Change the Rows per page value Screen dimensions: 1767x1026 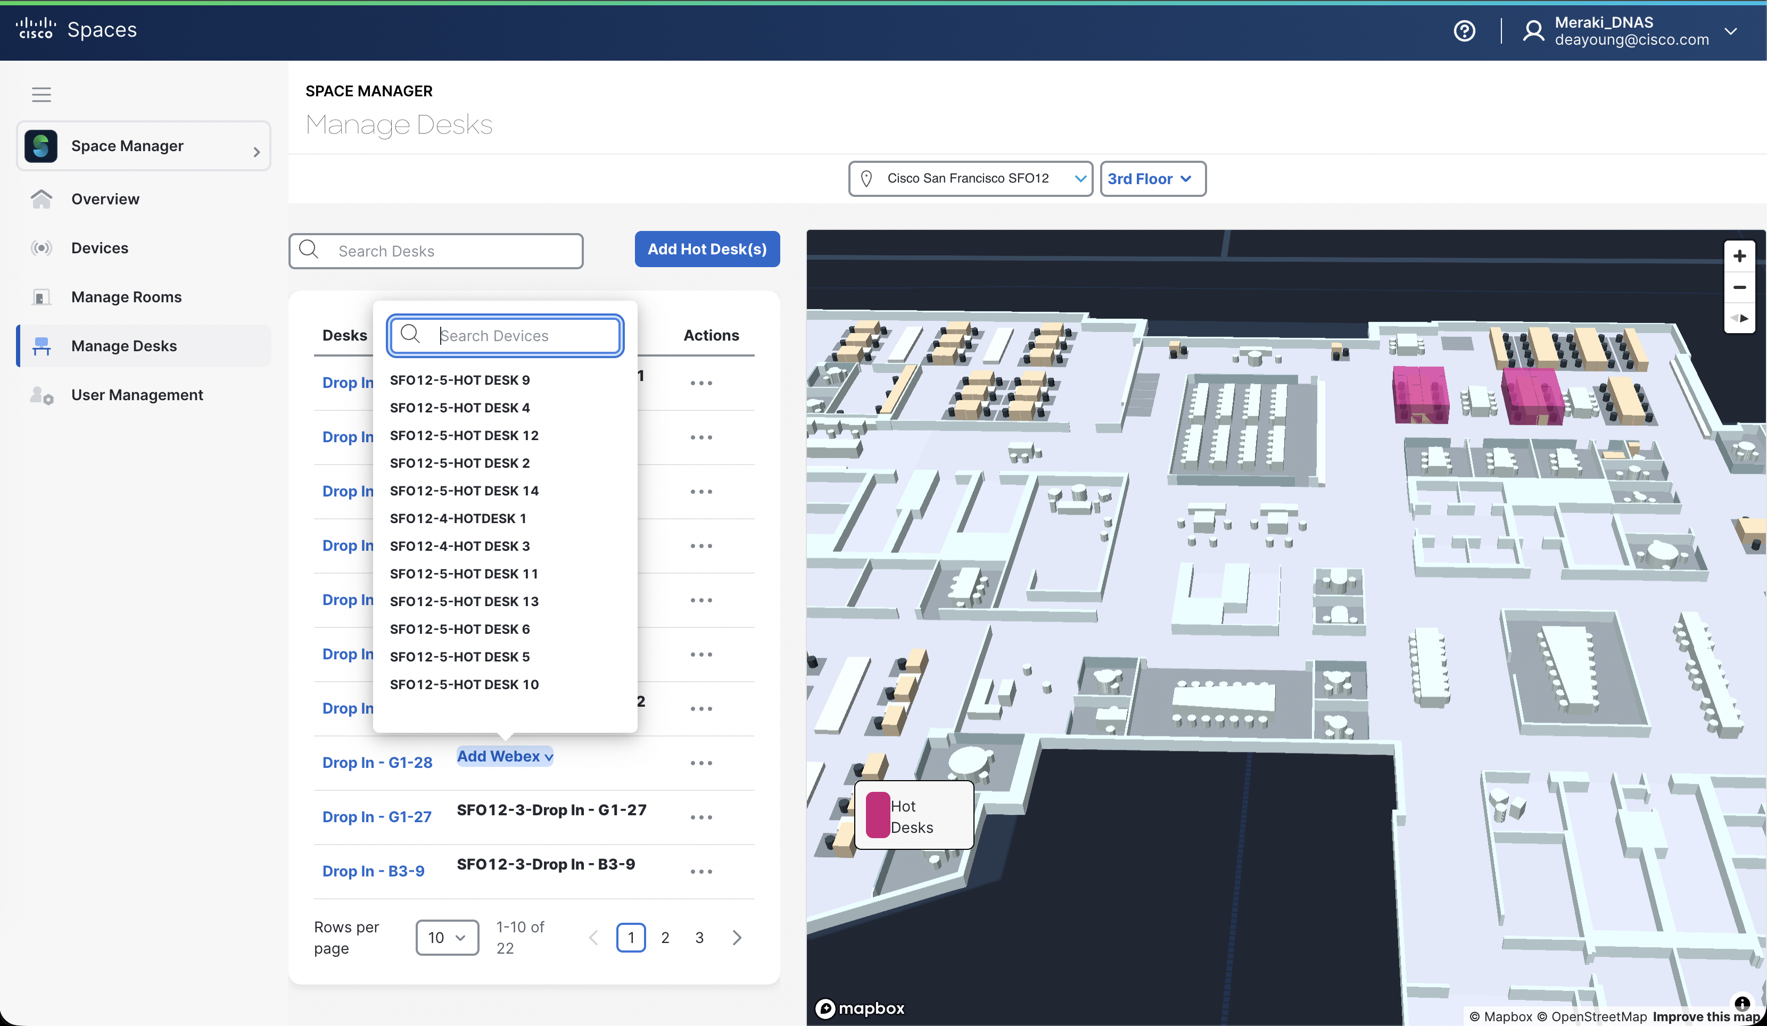click(x=447, y=937)
